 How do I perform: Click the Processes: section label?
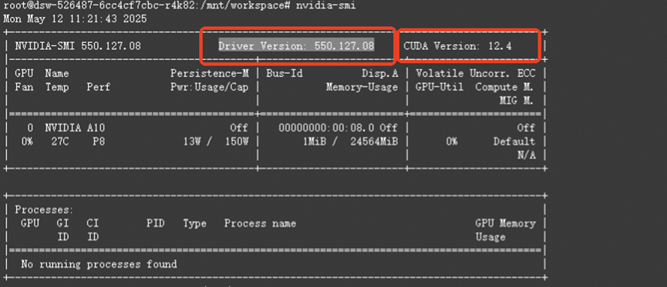[x=44, y=210]
